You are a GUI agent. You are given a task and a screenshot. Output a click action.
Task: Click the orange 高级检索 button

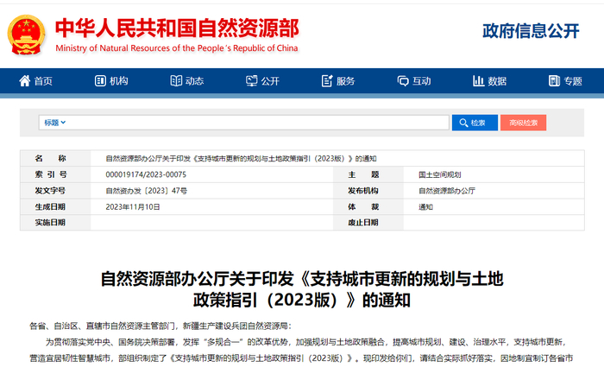pos(523,123)
